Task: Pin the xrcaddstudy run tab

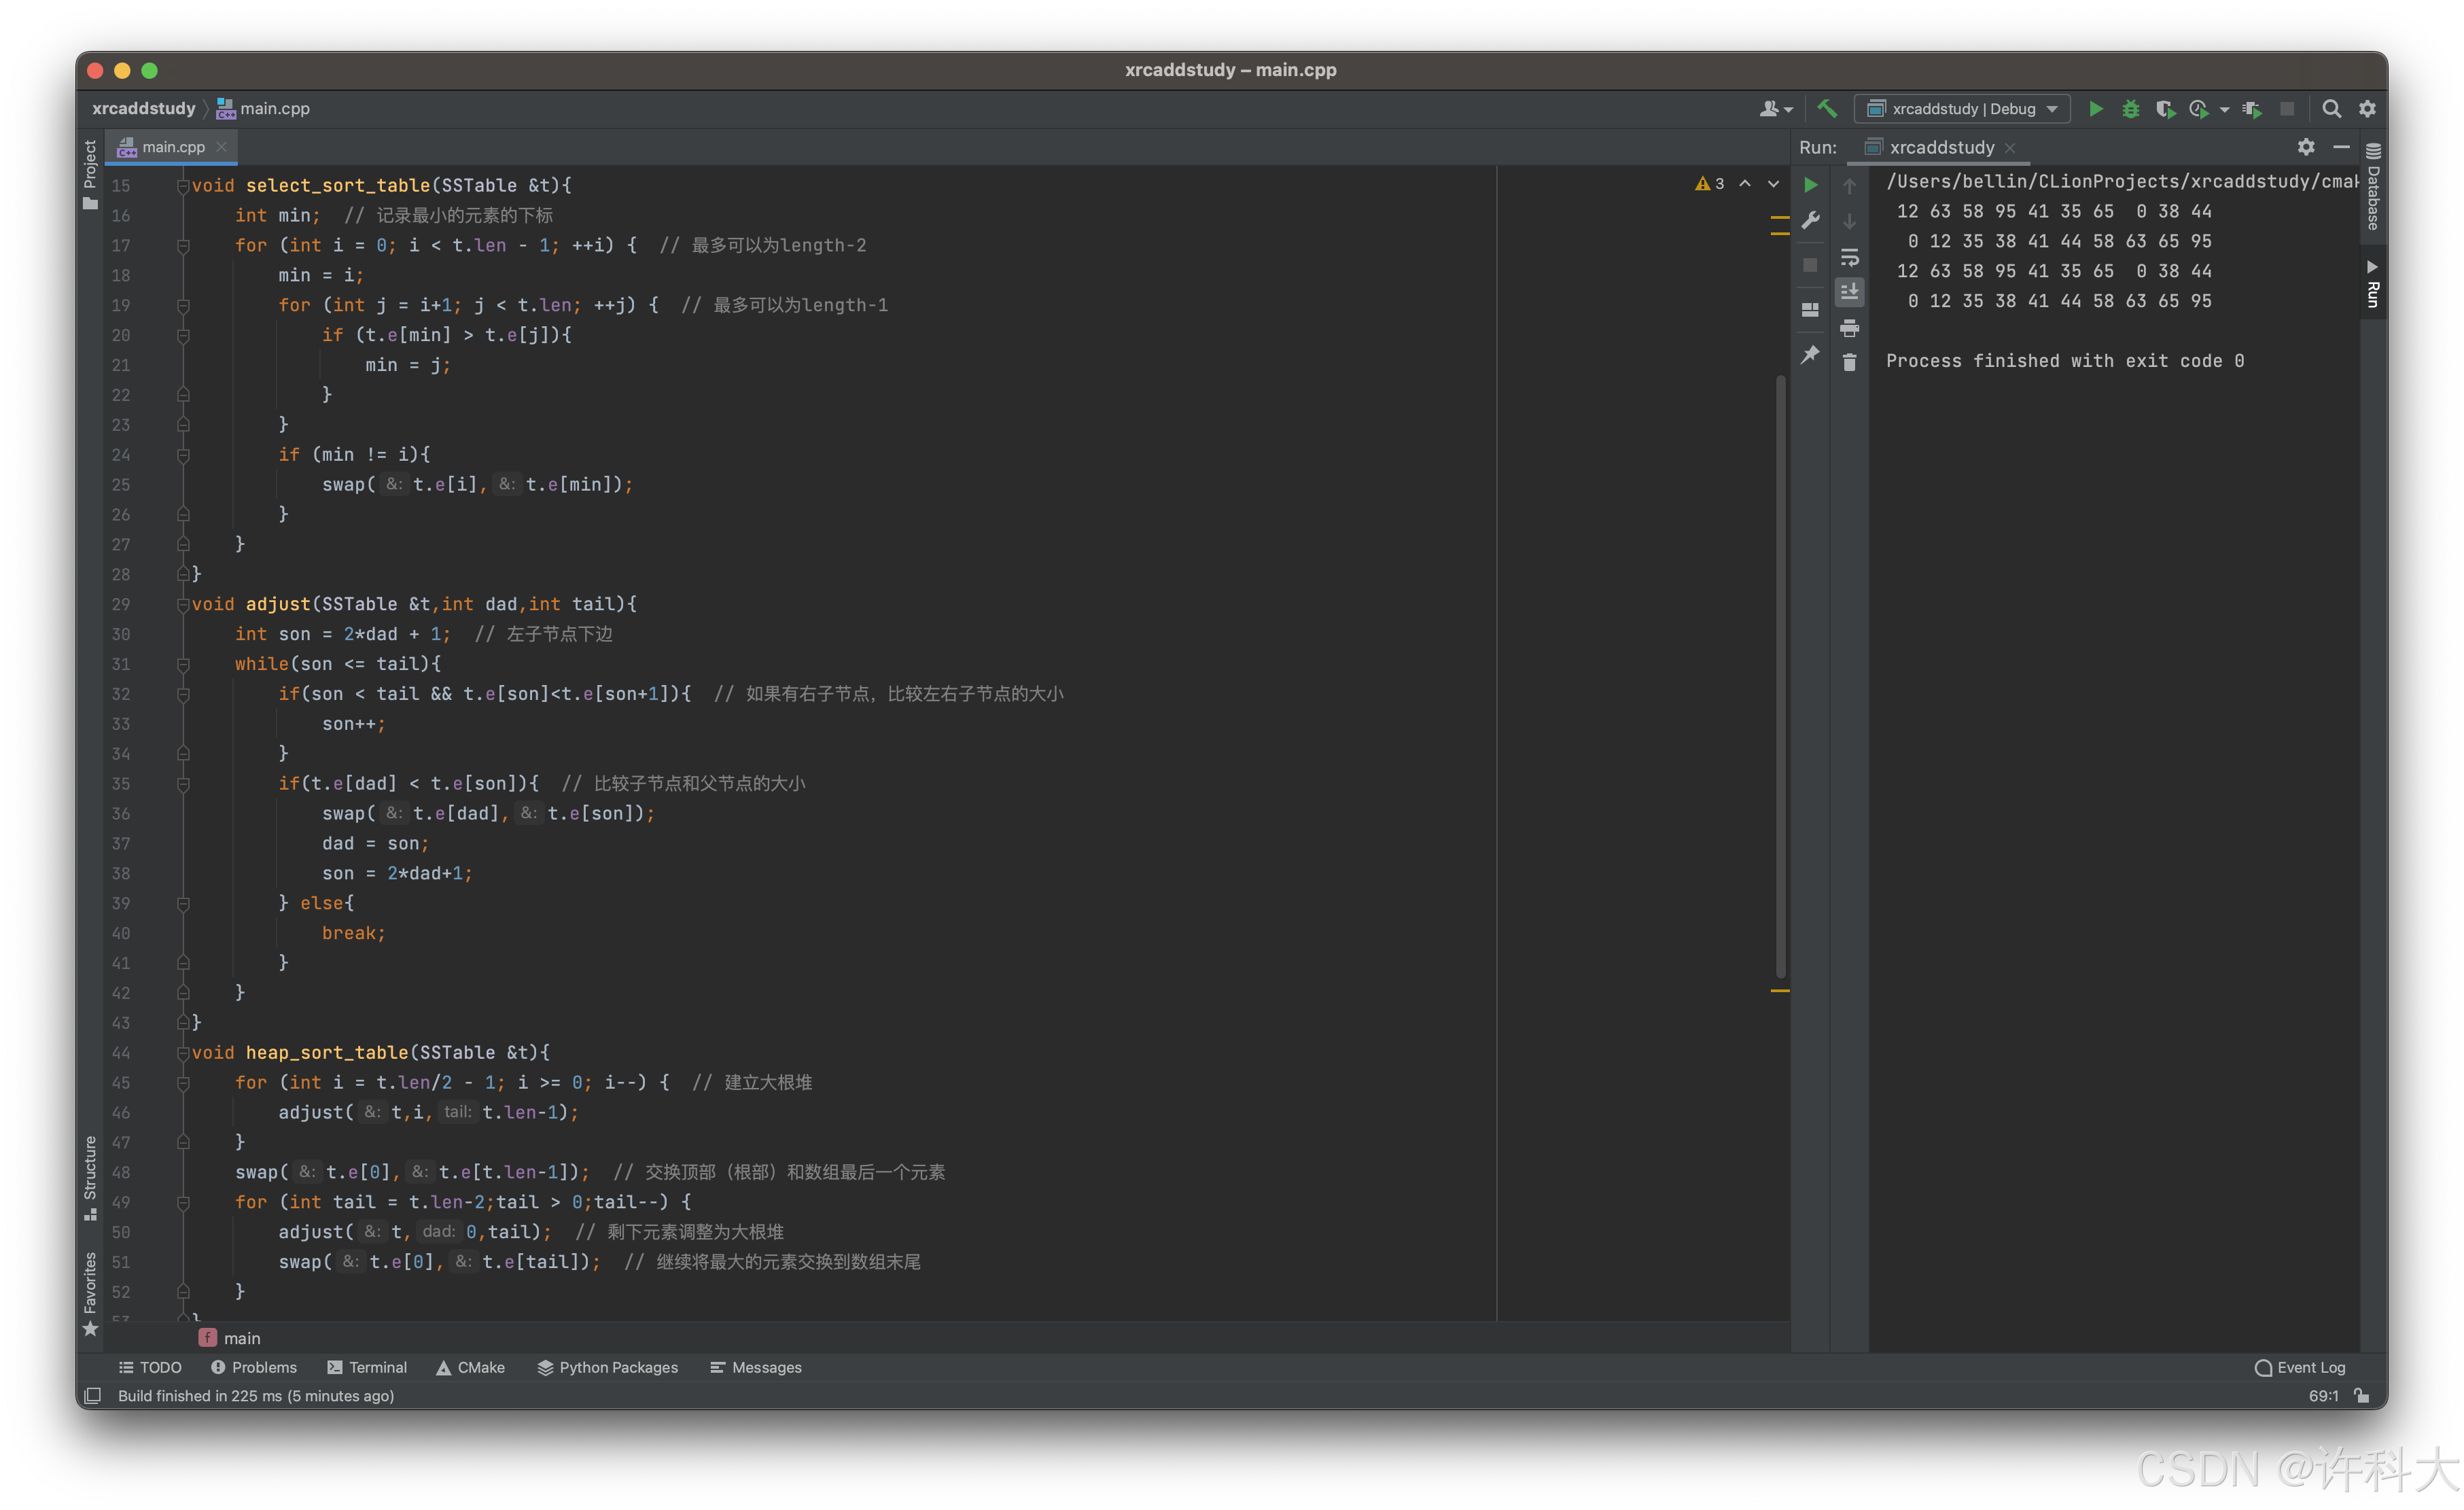Action: coord(1810,354)
